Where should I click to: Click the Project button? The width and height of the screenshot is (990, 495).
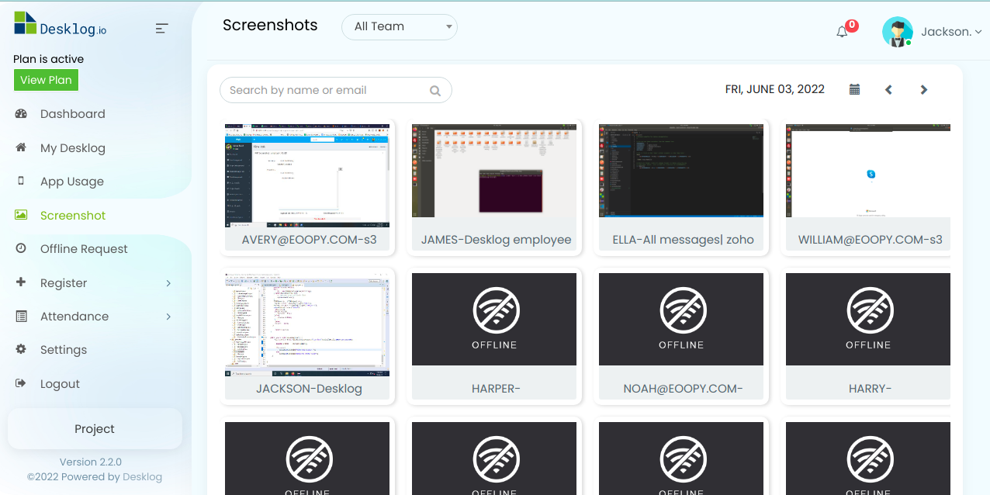(95, 429)
